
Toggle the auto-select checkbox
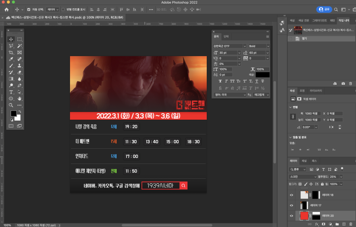[29, 10]
